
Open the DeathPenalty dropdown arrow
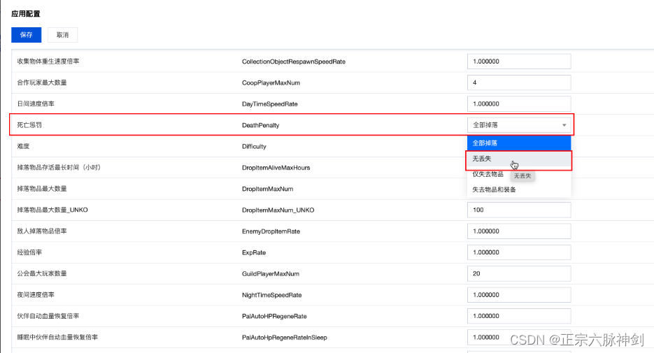[x=564, y=125]
